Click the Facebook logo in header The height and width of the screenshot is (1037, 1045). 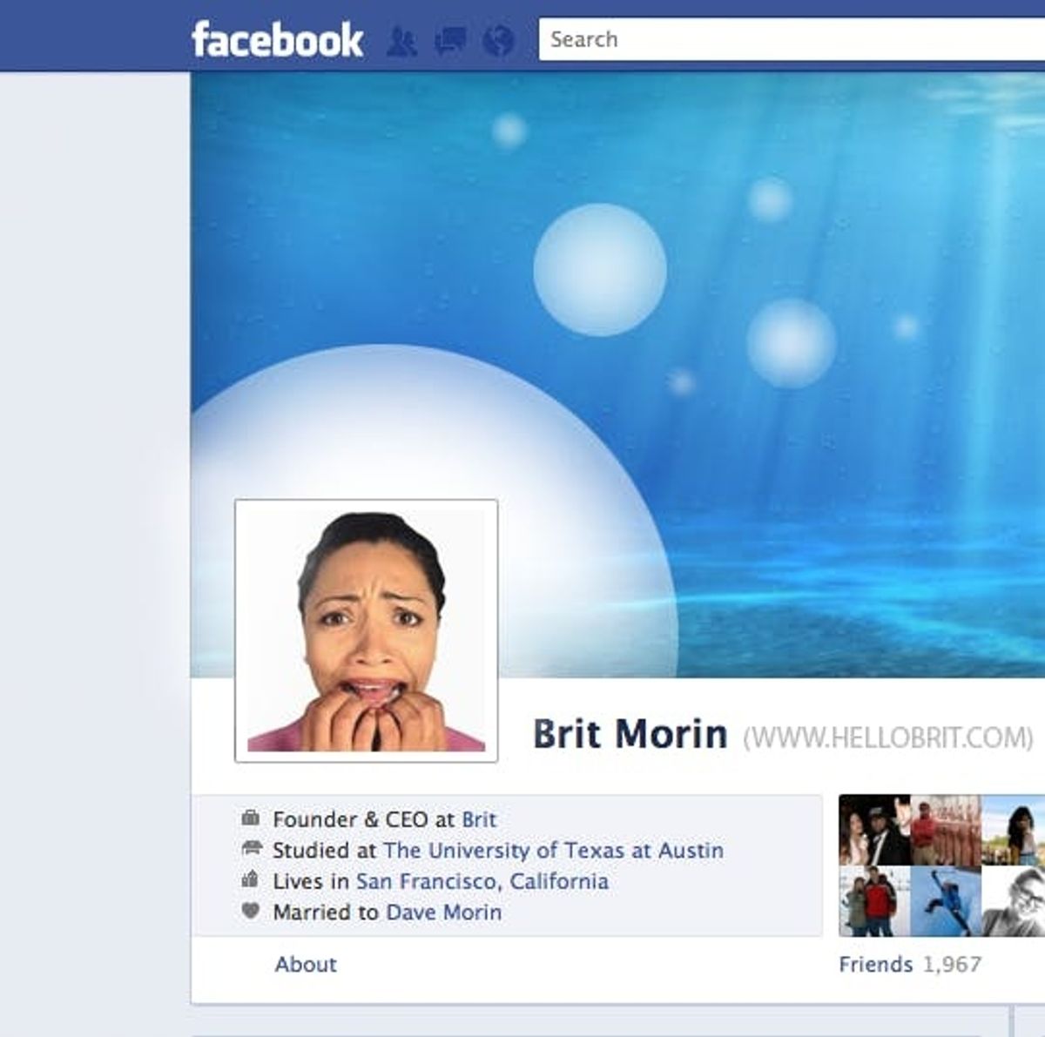pyautogui.click(x=277, y=40)
